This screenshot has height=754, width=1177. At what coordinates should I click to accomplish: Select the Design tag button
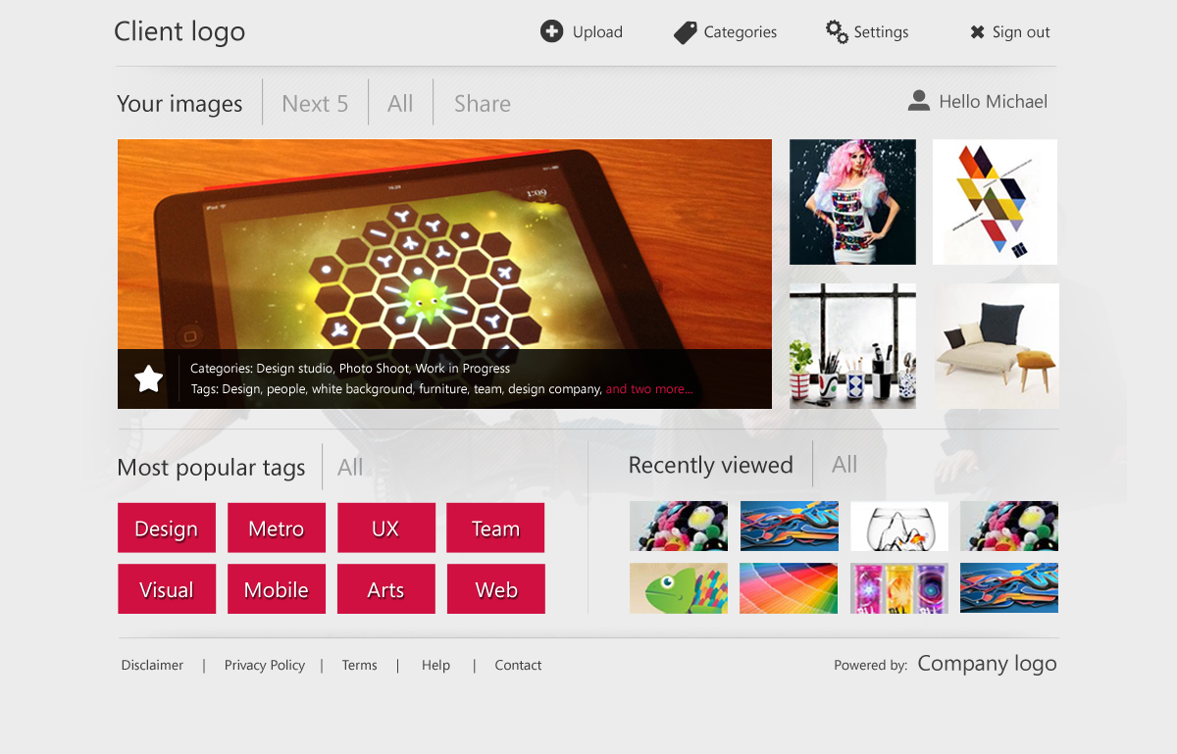tap(167, 528)
